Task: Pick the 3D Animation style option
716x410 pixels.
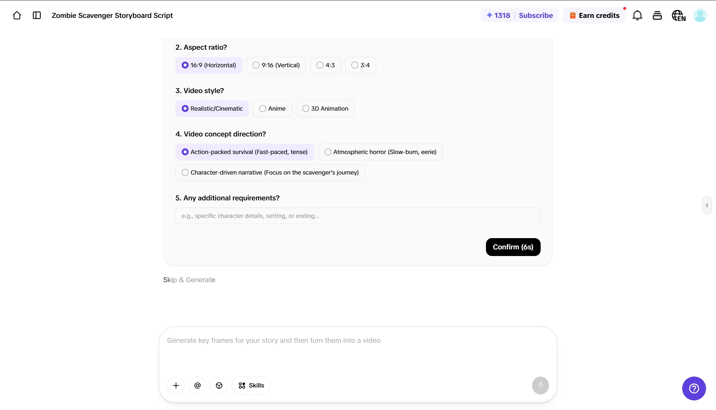Action: click(325, 109)
